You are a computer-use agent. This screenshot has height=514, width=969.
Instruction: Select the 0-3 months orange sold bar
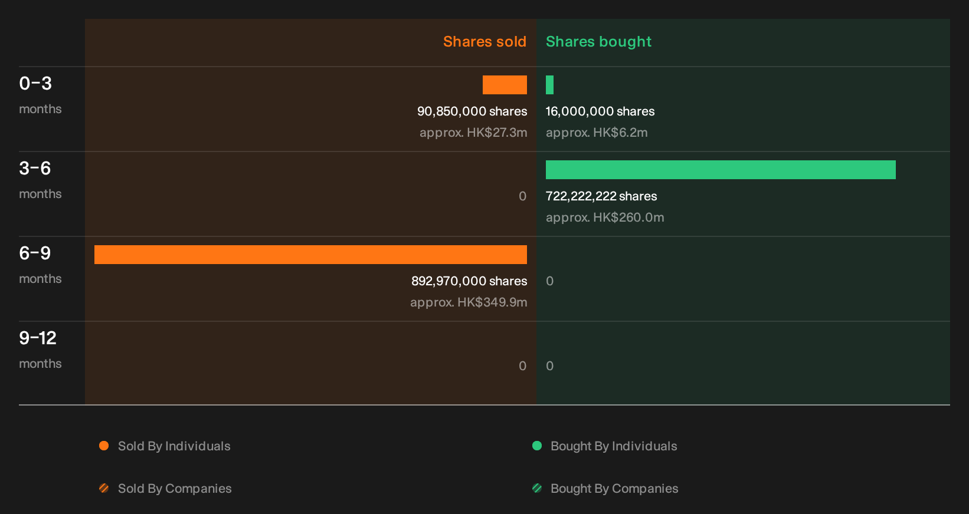[505, 85]
